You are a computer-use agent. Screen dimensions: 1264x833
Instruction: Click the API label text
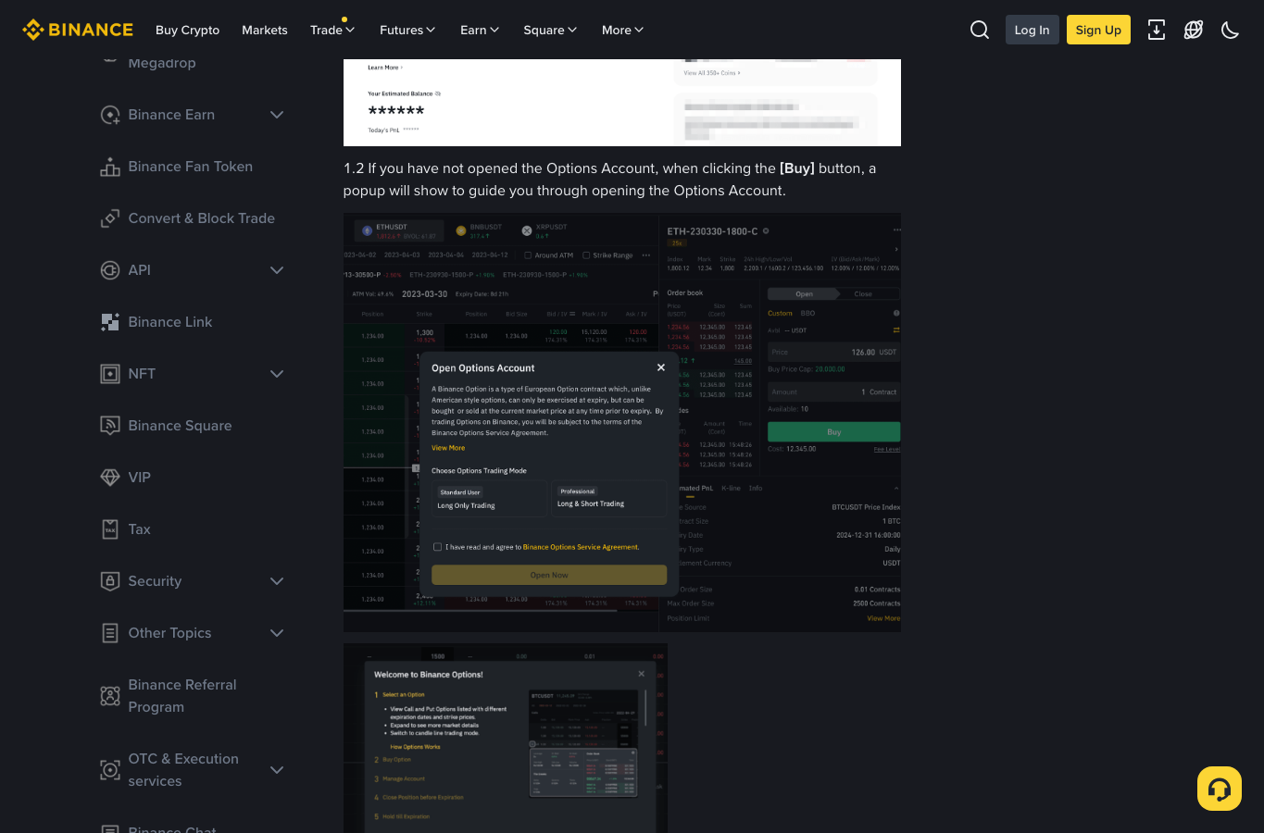(140, 270)
